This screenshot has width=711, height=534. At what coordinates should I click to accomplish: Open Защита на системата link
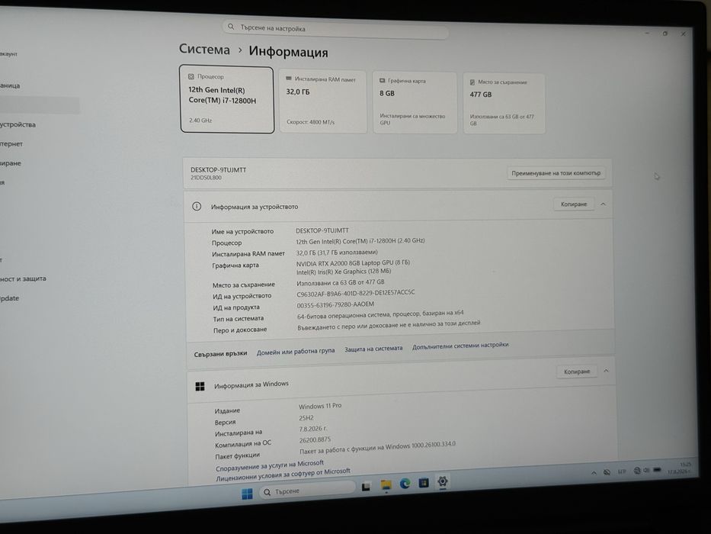point(373,349)
